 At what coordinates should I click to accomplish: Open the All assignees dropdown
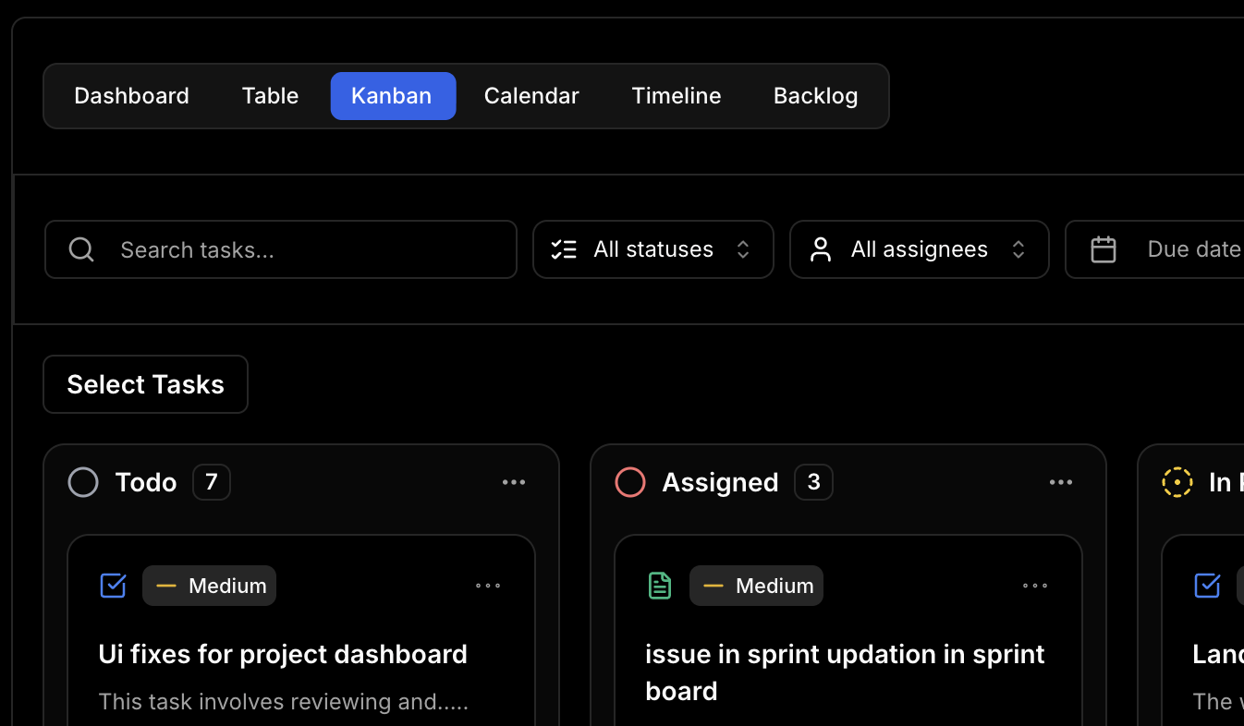coord(920,249)
